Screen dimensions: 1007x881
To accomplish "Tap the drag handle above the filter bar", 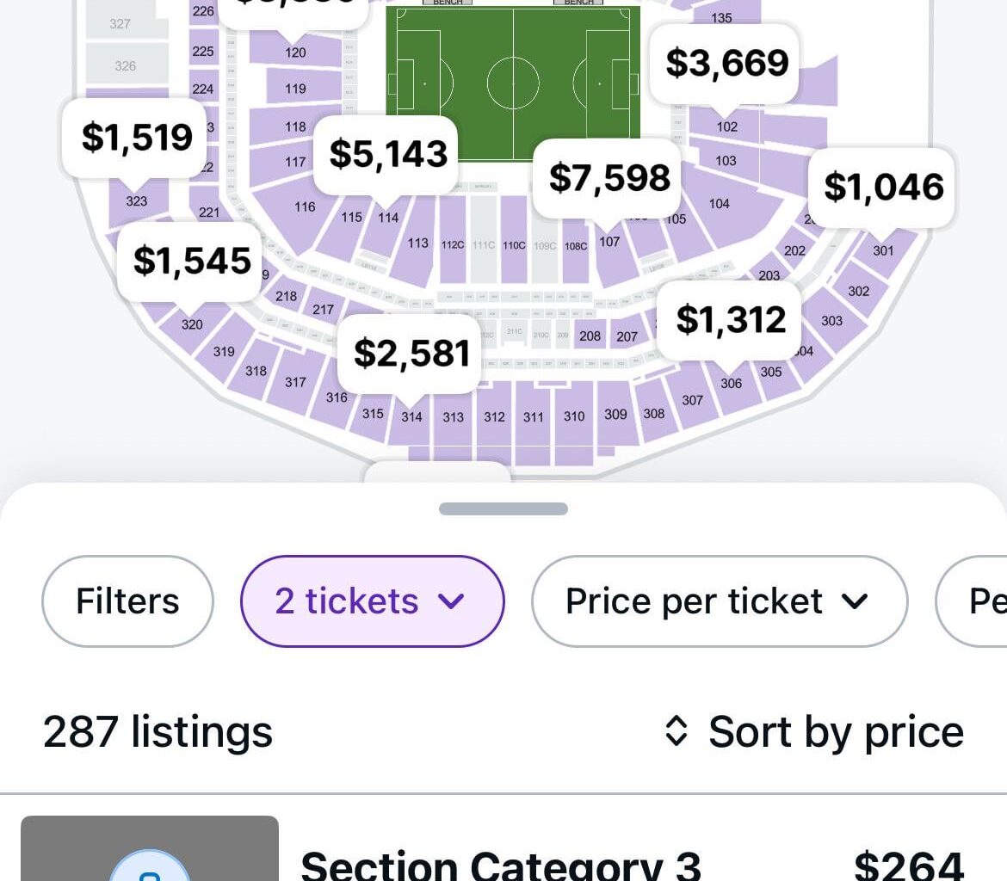I will click(x=504, y=508).
